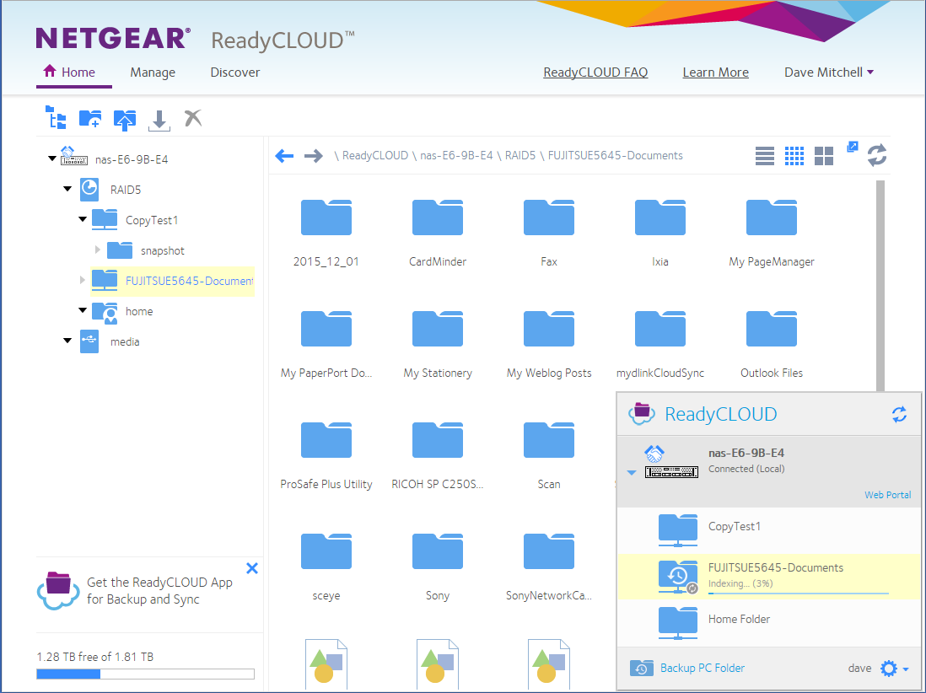Viewport: 926px width, 693px height.
Task: Select the snapshot folder in the tree
Action: click(163, 251)
